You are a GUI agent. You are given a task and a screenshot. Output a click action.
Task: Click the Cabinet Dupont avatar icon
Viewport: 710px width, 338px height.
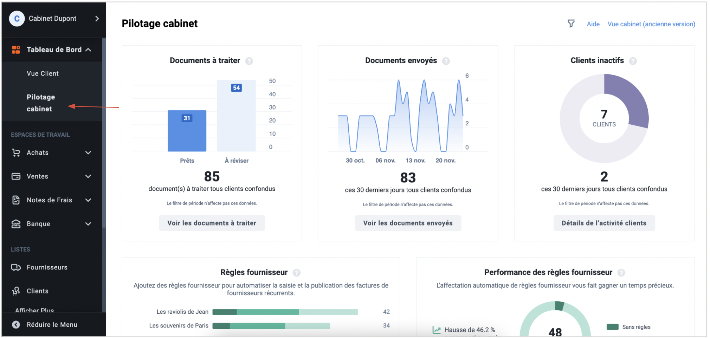click(17, 19)
